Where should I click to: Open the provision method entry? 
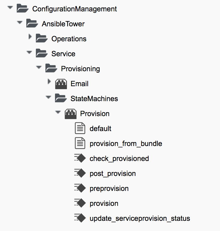(104, 203)
